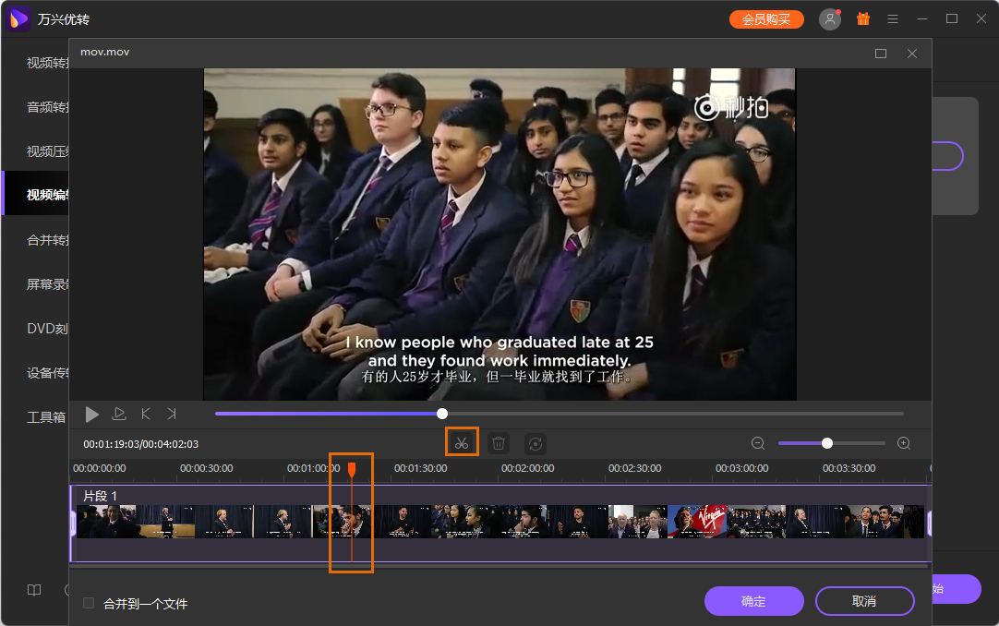Preview the trimmed segment
This screenshot has width=999, height=626.
pos(118,414)
